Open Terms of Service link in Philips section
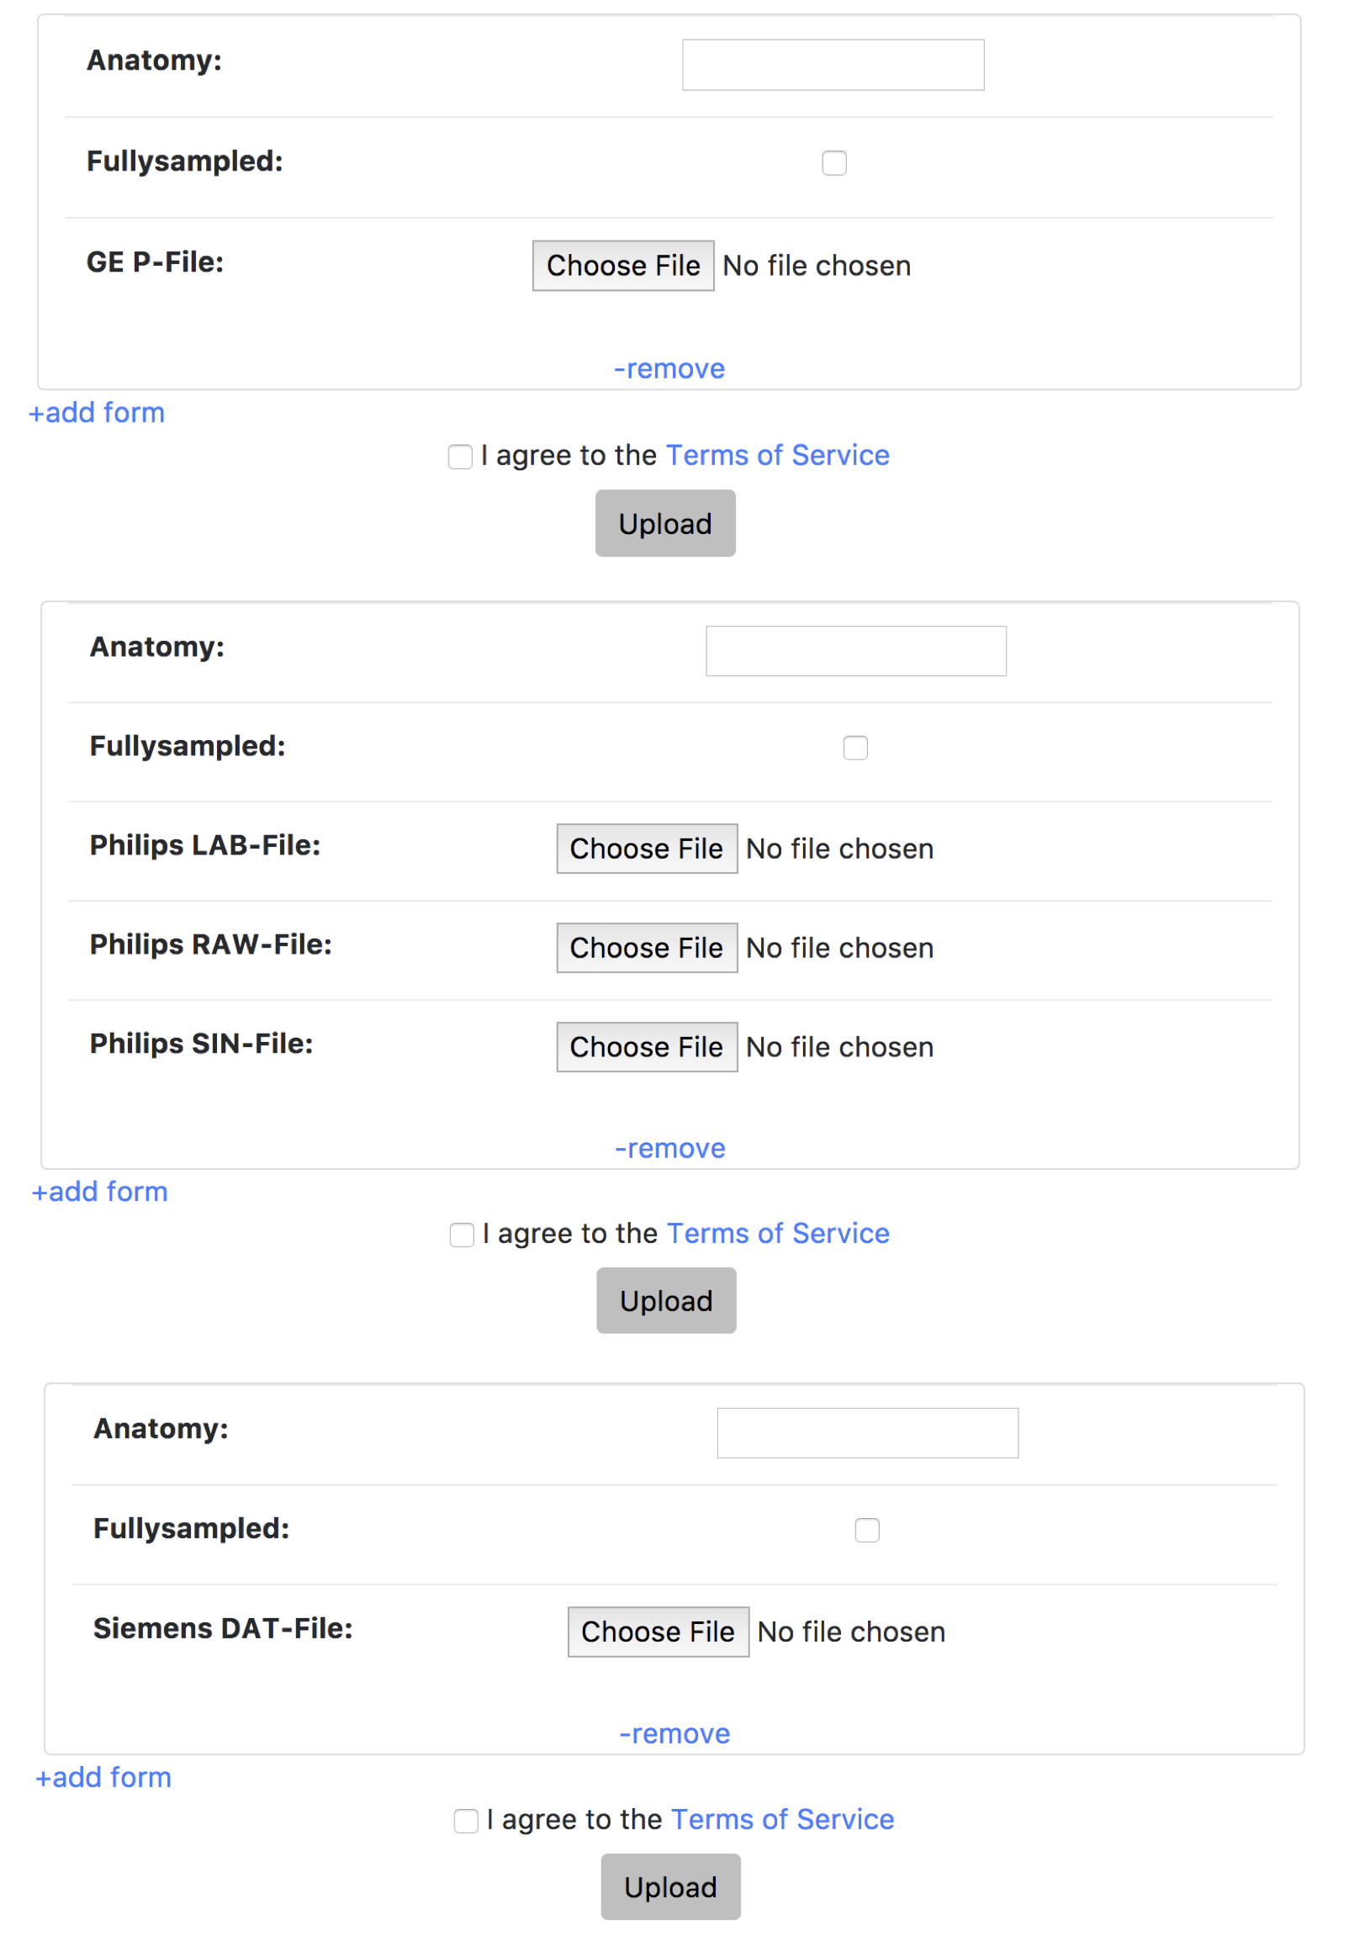Viewport: 1354px width, 1957px height. pos(778,1233)
